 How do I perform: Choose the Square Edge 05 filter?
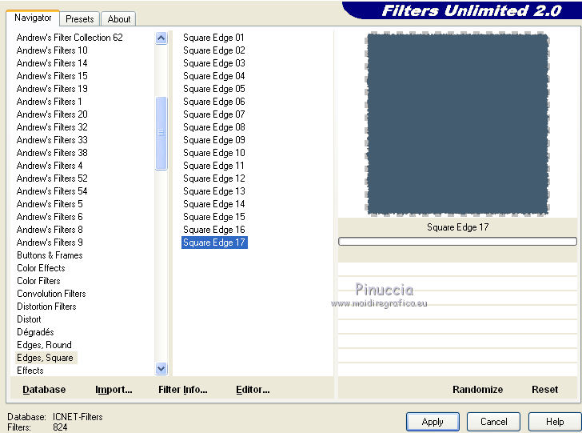coord(213,89)
